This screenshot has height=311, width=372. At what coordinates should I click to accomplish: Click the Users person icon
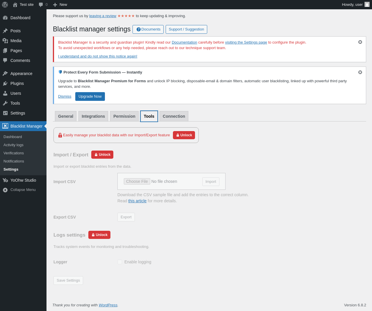click(5, 93)
